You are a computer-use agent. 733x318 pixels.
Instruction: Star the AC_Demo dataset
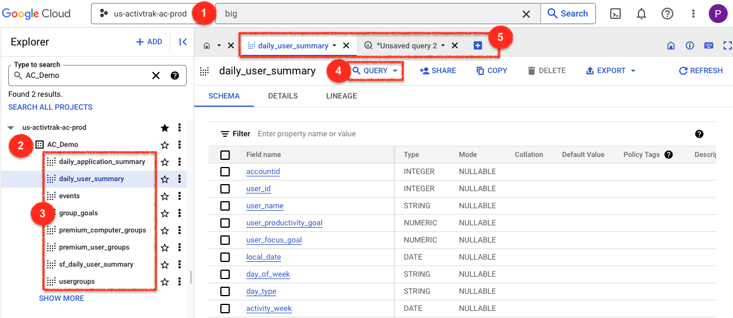pyautogui.click(x=165, y=145)
